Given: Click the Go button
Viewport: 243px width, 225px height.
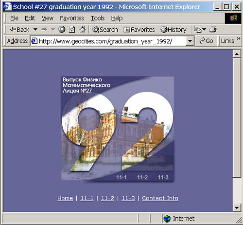Looking at the screenshot, I should click(x=206, y=41).
